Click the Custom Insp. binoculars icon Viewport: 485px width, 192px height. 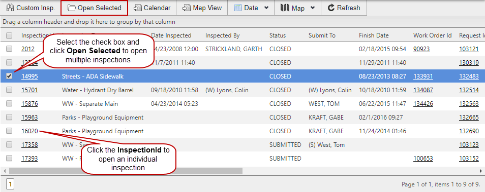pos(10,8)
